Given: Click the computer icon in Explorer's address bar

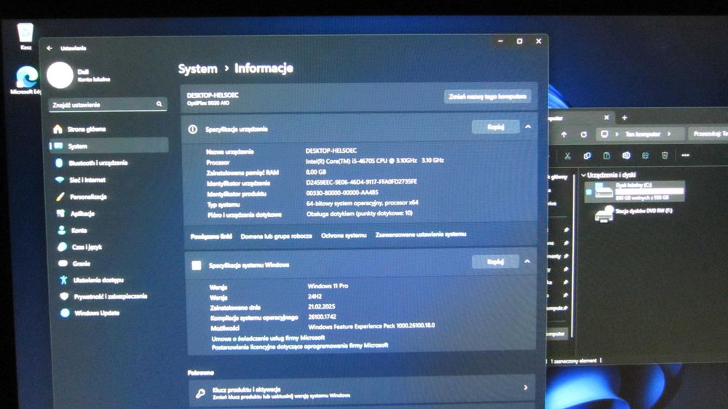Looking at the screenshot, I should click(604, 134).
